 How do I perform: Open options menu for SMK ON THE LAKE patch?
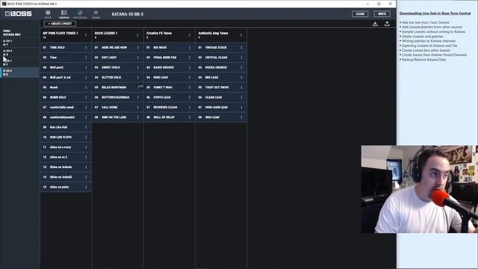(137, 117)
